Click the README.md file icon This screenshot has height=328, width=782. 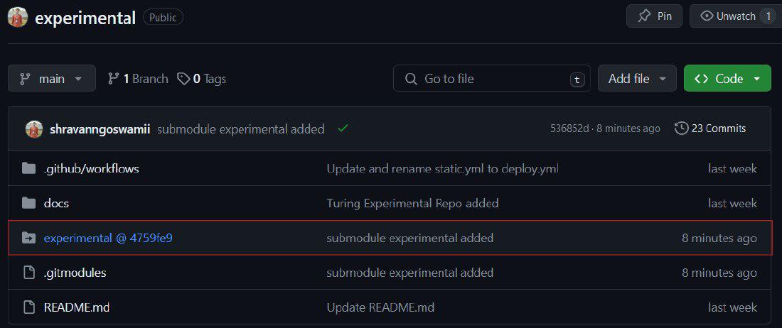pos(28,307)
